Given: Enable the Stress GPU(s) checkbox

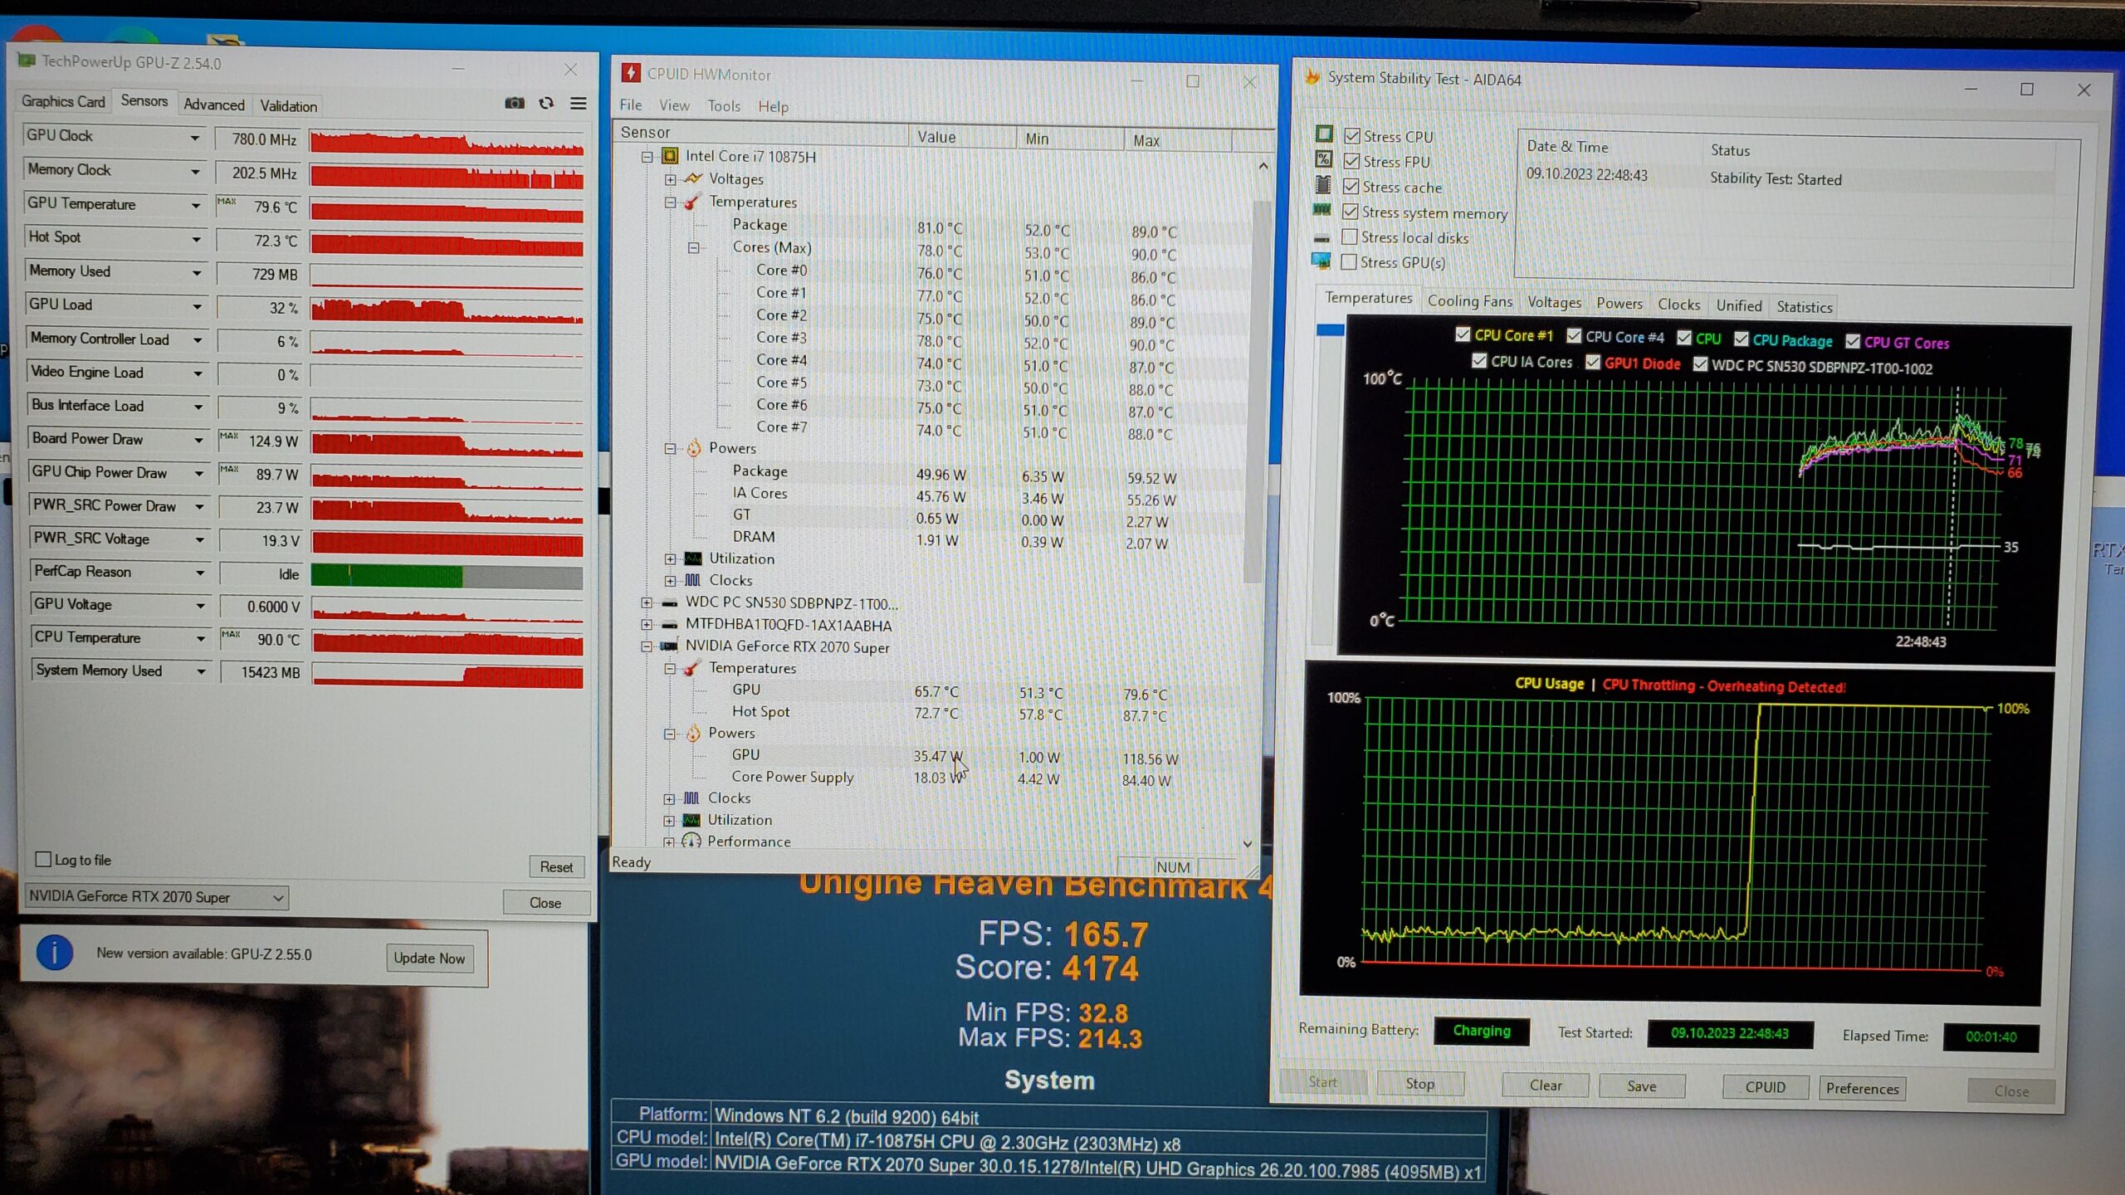Looking at the screenshot, I should (1349, 262).
